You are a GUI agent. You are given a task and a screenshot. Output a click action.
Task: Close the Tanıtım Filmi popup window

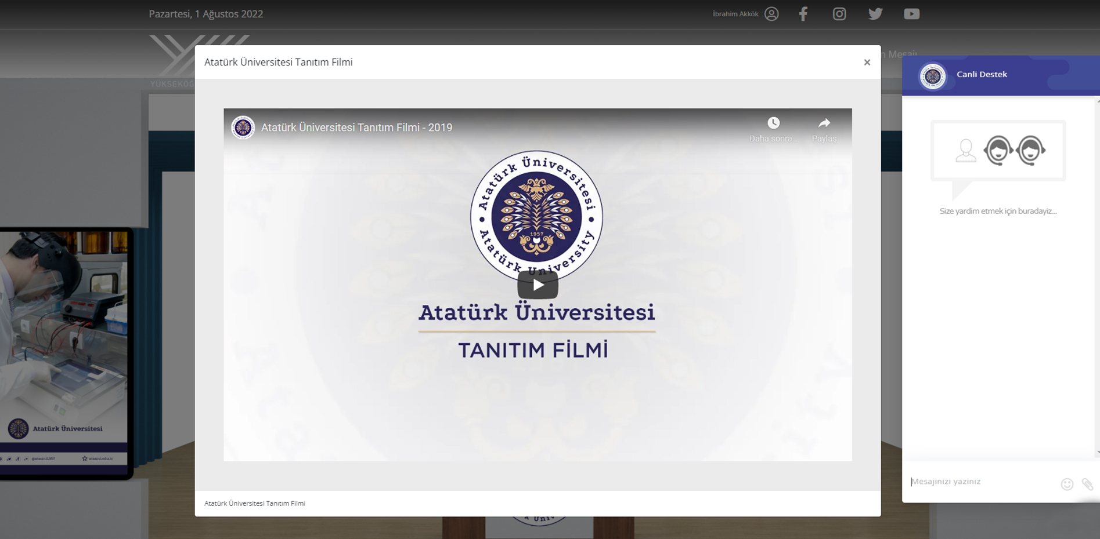(867, 63)
